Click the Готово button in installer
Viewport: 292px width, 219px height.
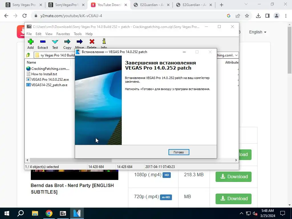click(179, 152)
